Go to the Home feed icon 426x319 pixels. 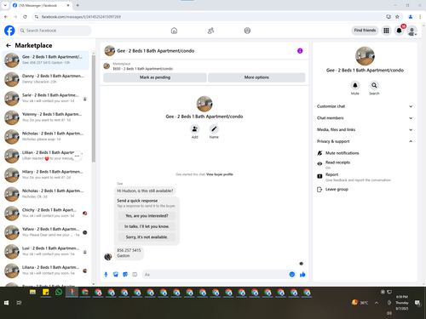click(x=174, y=31)
